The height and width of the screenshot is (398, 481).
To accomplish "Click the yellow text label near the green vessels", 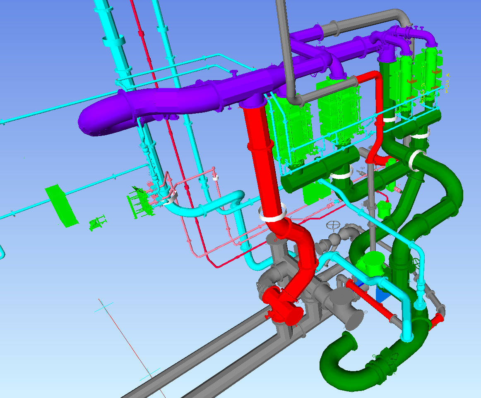I will [x=447, y=83].
